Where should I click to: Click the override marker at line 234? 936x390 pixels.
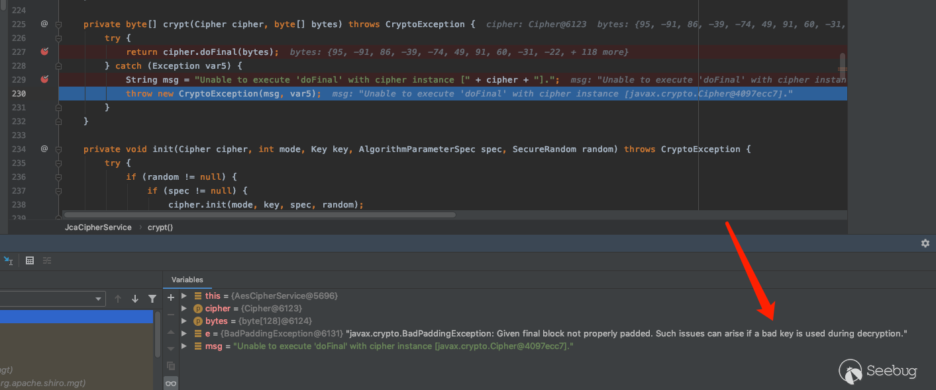click(x=44, y=149)
